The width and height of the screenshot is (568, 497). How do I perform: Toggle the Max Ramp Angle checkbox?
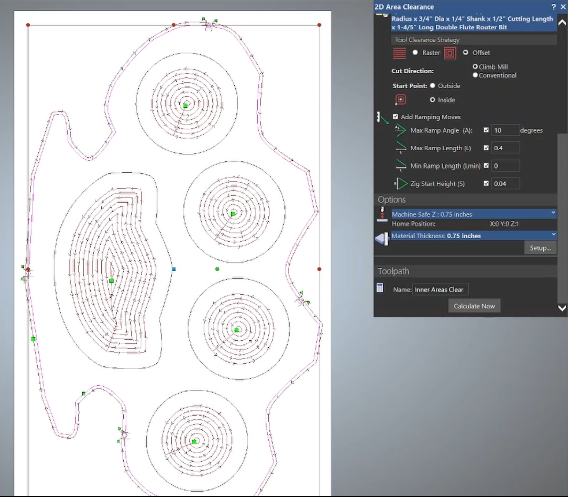[486, 130]
